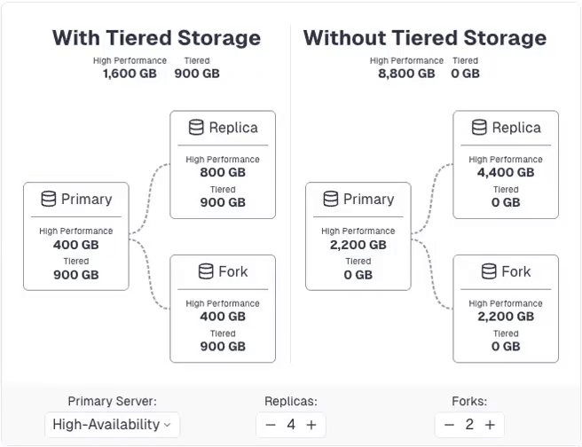This screenshot has height=447, width=582.
Task: Increase the Replicas count with plus
Action: click(311, 425)
